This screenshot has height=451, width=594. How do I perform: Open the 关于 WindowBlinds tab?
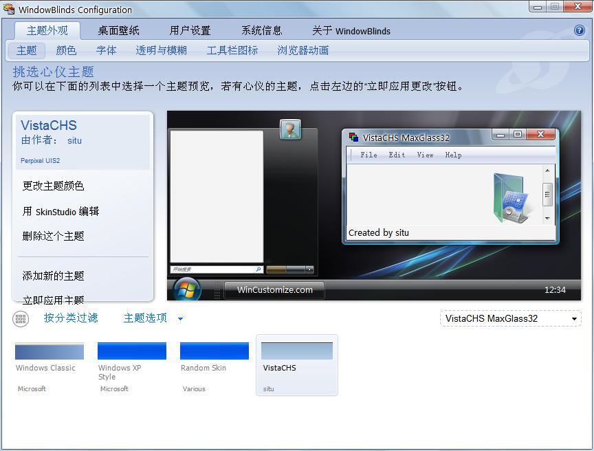351,31
